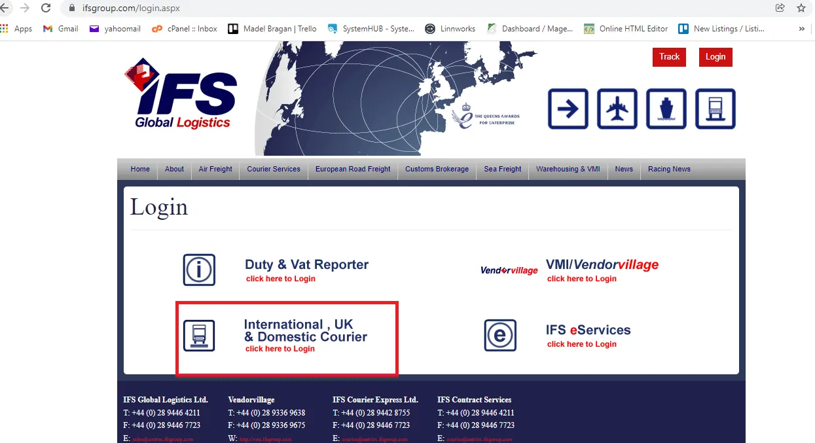Open the Warehousing & VMI menu item
The image size is (815, 443).
tap(568, 169)
